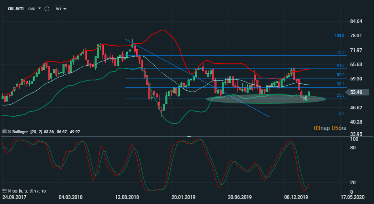
Task: Click the 38.2 Fibonacci level label
Action: 340,84
